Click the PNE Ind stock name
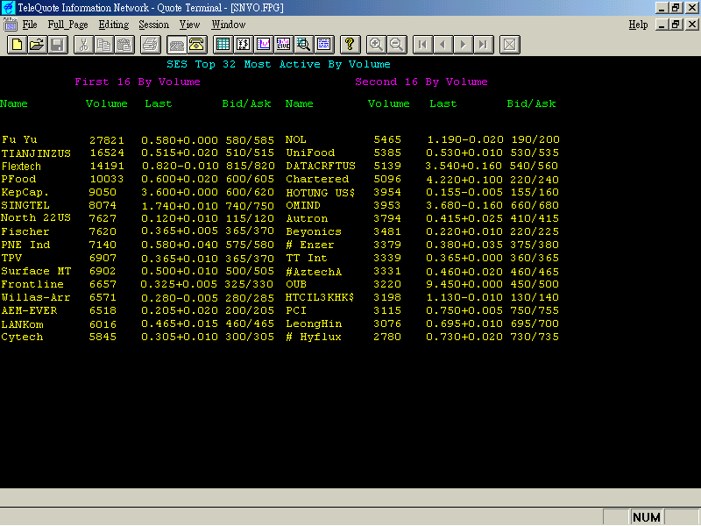Screen dimensions: 701x526 pos(26,245)
